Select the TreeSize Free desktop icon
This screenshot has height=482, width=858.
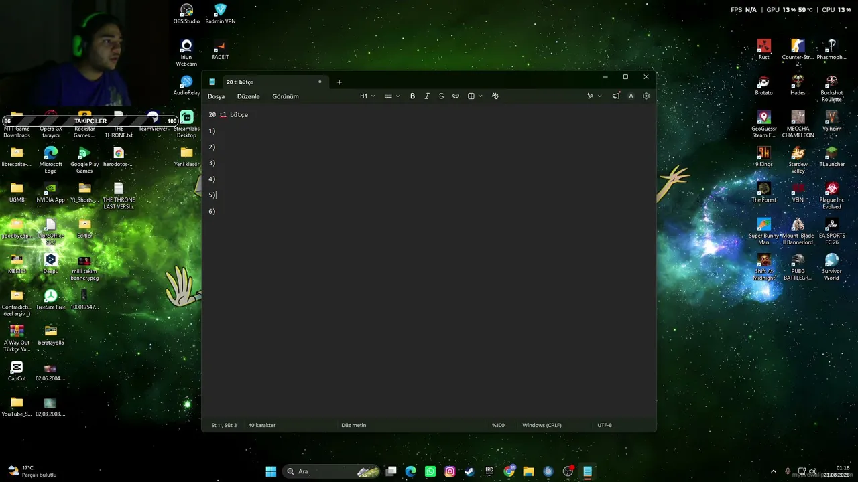tap(50, 299)
